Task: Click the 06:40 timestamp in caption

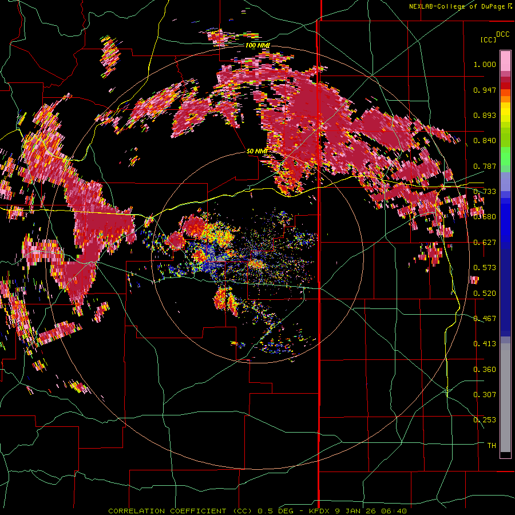Action: [394, 511]
